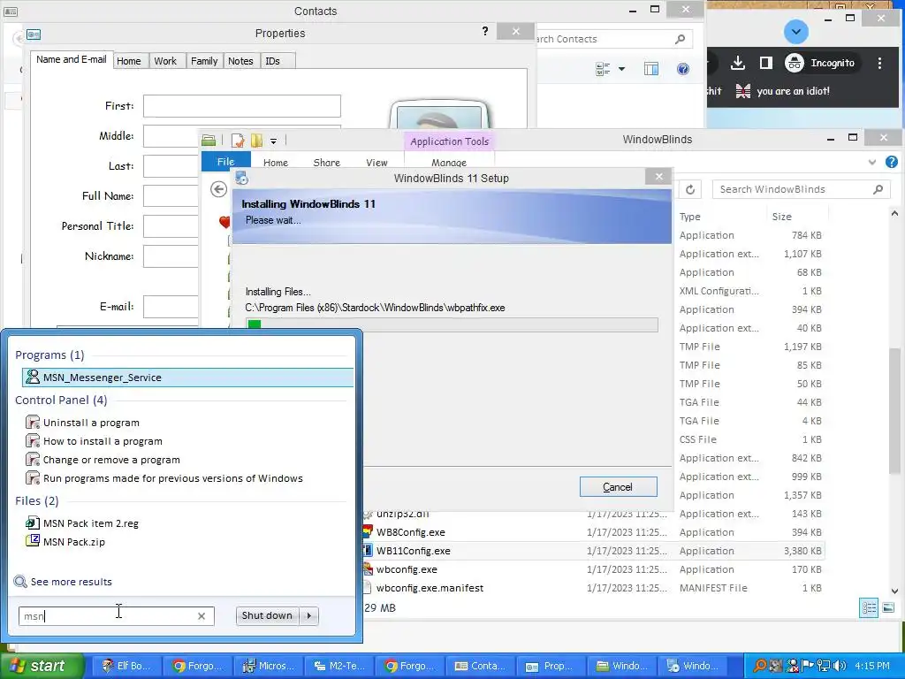Screen dimensions: 905x679
Task: Open quick access toolbar dropdown arrow
Action: pyautogui.click(x=274, y=141)
